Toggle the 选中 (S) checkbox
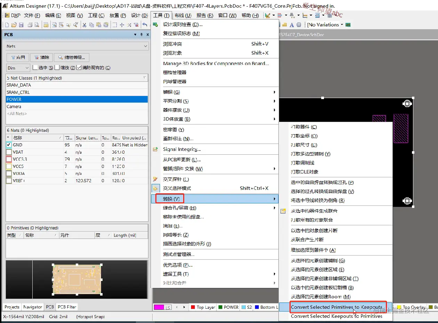Screen dimensions: 438x323 35,67
